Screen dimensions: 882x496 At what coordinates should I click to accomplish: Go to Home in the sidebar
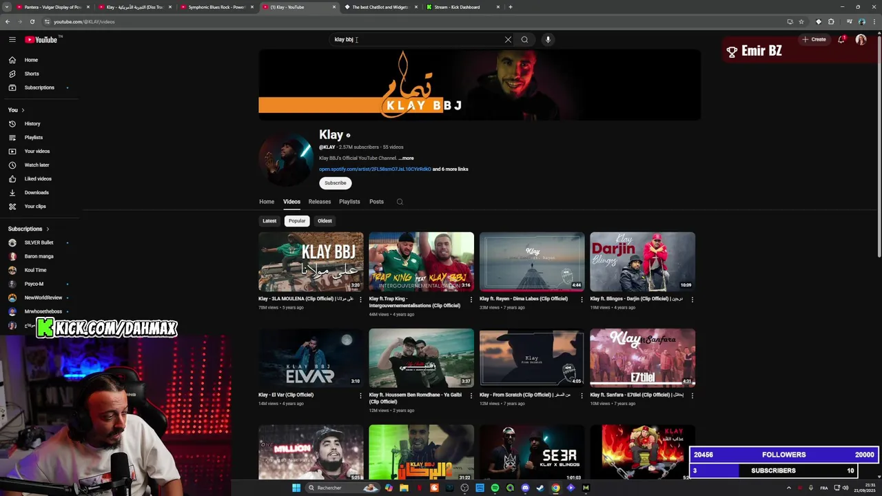pyautogui.click(x=40, y=60)
